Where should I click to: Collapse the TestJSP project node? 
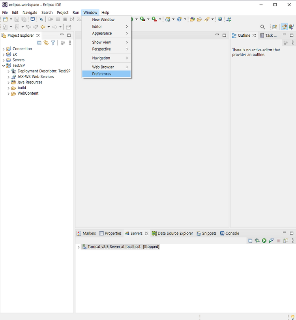(4, 65)
